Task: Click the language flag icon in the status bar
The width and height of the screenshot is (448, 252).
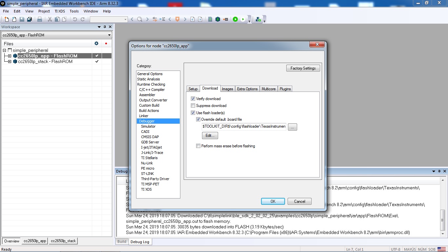Action: [x=442, y=249]
